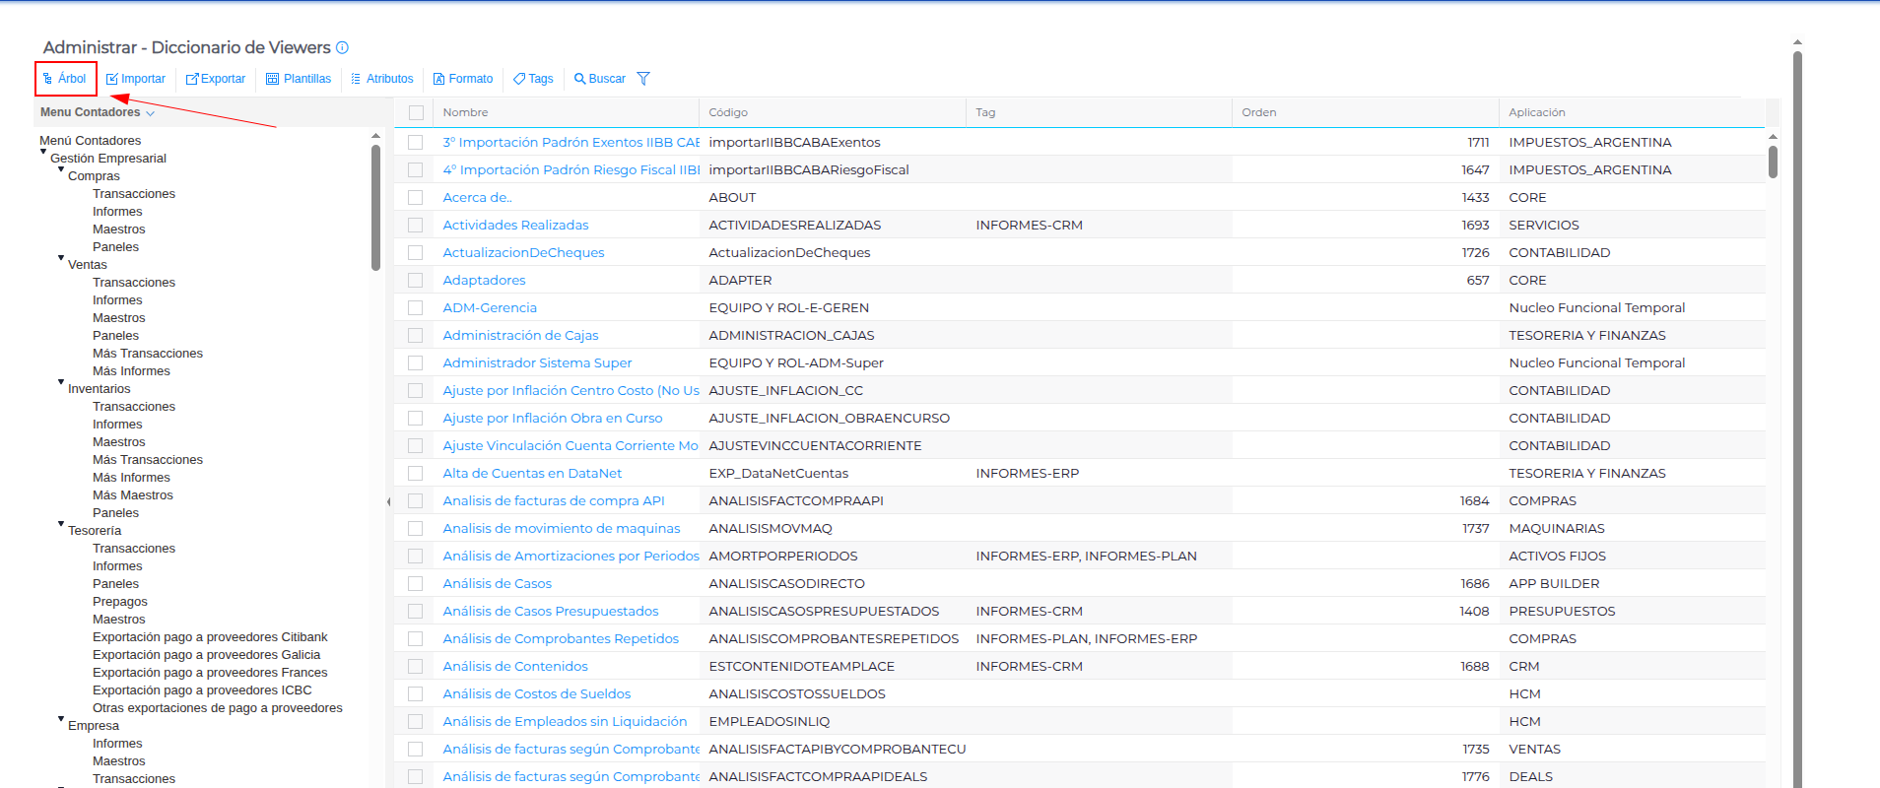Select Exportación pago a proveedores Galicia
The width and height of the screenshot is (1880, 788).
[206, 655]
